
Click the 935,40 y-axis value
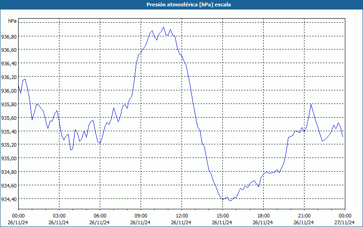pyautogui.click(x=9, y=131)
